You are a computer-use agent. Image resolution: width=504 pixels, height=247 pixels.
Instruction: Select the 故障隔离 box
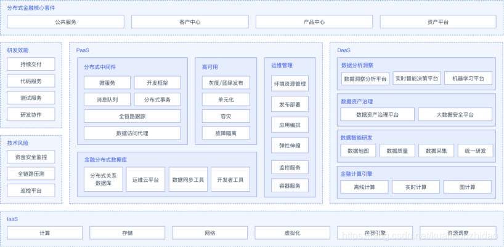(226, 133)
